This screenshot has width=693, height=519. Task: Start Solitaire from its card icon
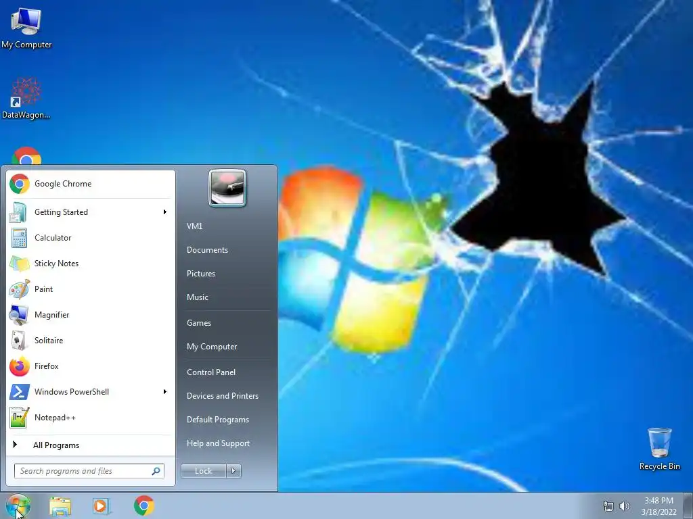coord(18,341)
